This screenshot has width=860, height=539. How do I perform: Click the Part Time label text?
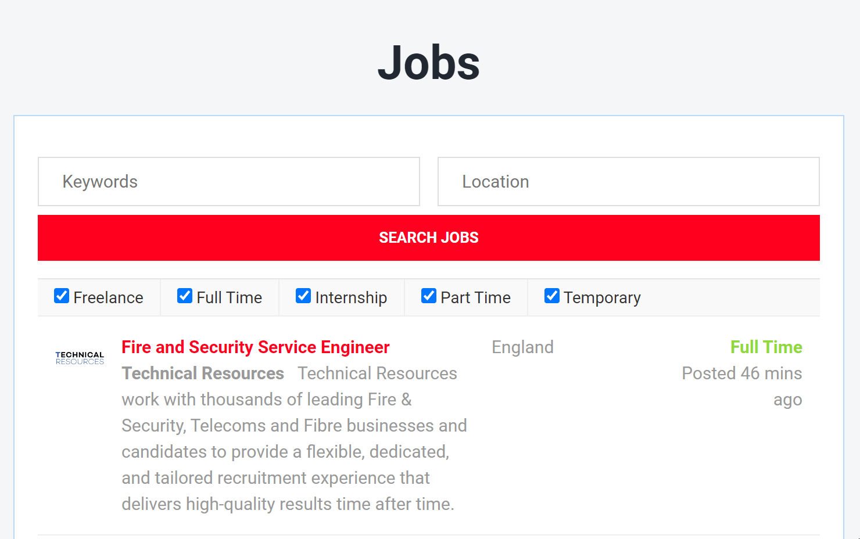[x=475, y=298]
